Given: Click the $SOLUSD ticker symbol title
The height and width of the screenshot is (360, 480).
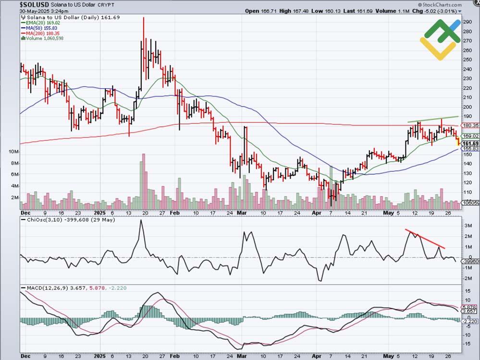Looking at the screenshot, I should [35, 4].
